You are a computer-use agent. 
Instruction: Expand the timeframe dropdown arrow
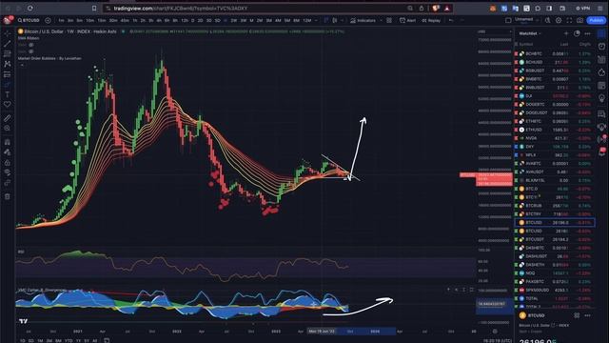[316, 20]
